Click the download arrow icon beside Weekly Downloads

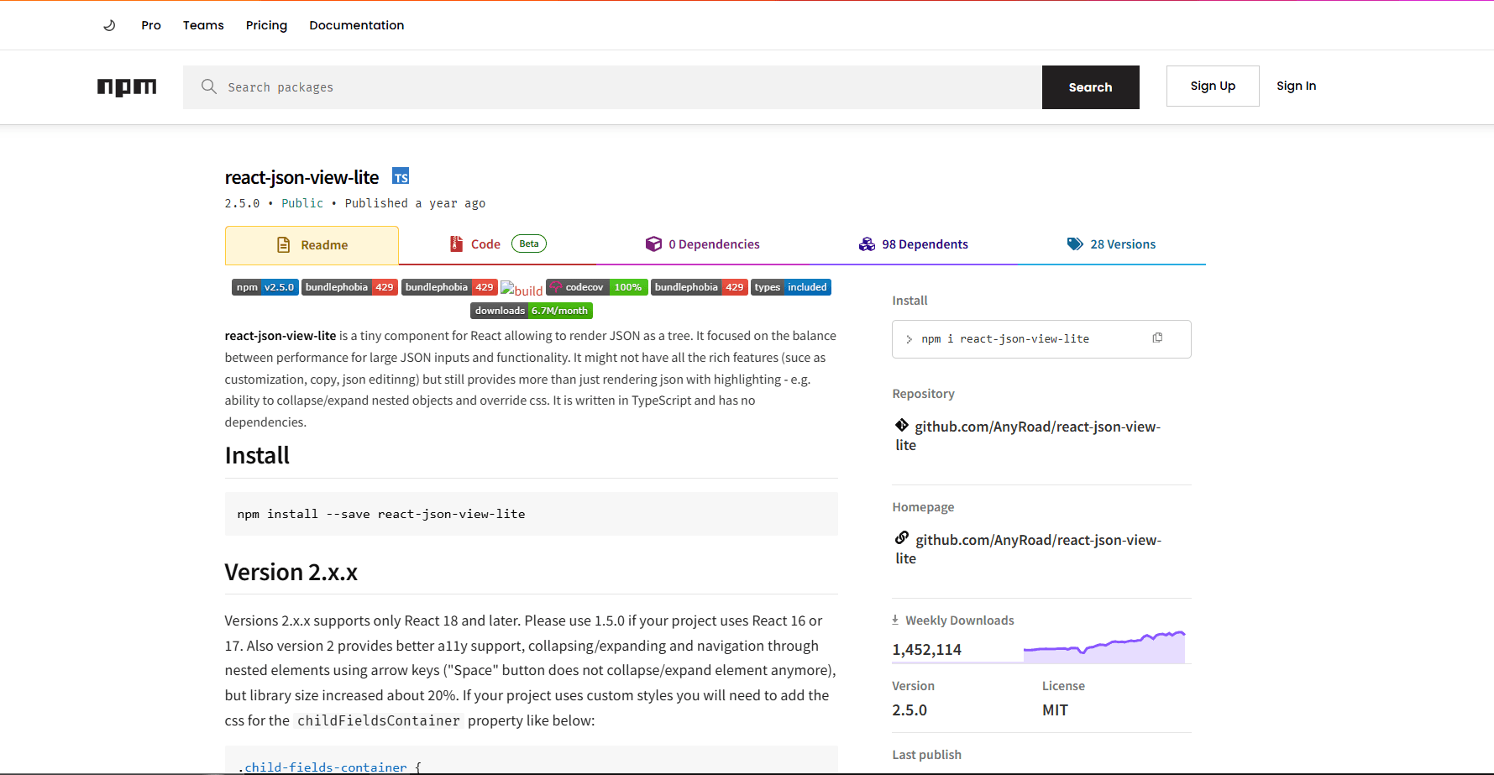pos(895,621)
